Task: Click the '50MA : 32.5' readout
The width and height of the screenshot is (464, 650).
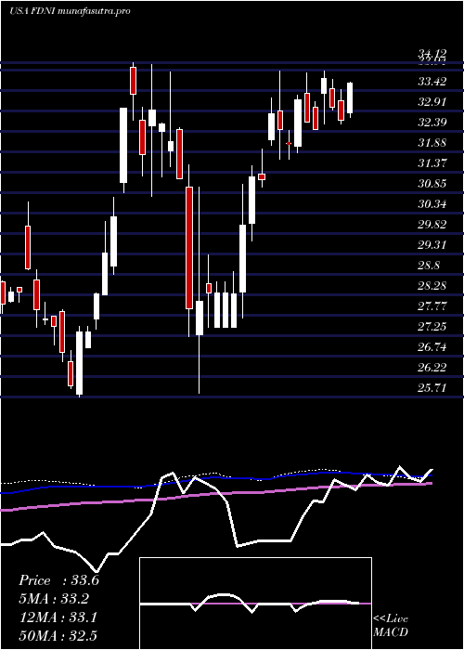Action: pos(58,636)
